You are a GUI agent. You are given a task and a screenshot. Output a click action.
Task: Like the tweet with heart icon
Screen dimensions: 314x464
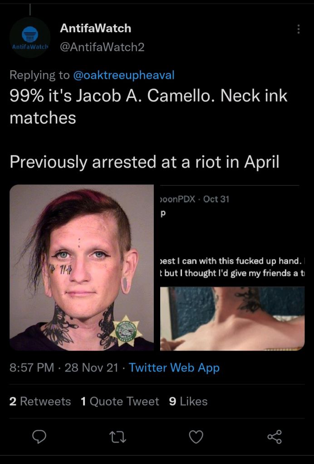pos(196,437)
